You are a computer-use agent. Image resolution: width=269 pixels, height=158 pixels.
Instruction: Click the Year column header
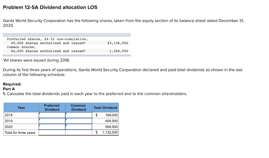coord(21,108)
